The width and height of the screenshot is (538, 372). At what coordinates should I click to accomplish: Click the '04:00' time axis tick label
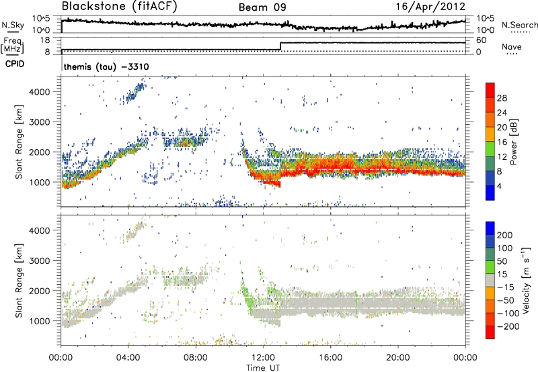click(x=128, y=358)
